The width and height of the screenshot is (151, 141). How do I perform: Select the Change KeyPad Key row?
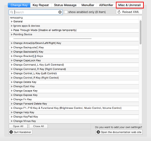click(x=74, y=117)
